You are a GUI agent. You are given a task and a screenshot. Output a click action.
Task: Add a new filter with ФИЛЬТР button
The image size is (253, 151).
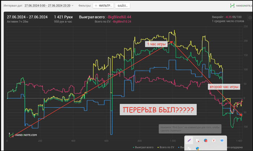[x=103, y=6]
